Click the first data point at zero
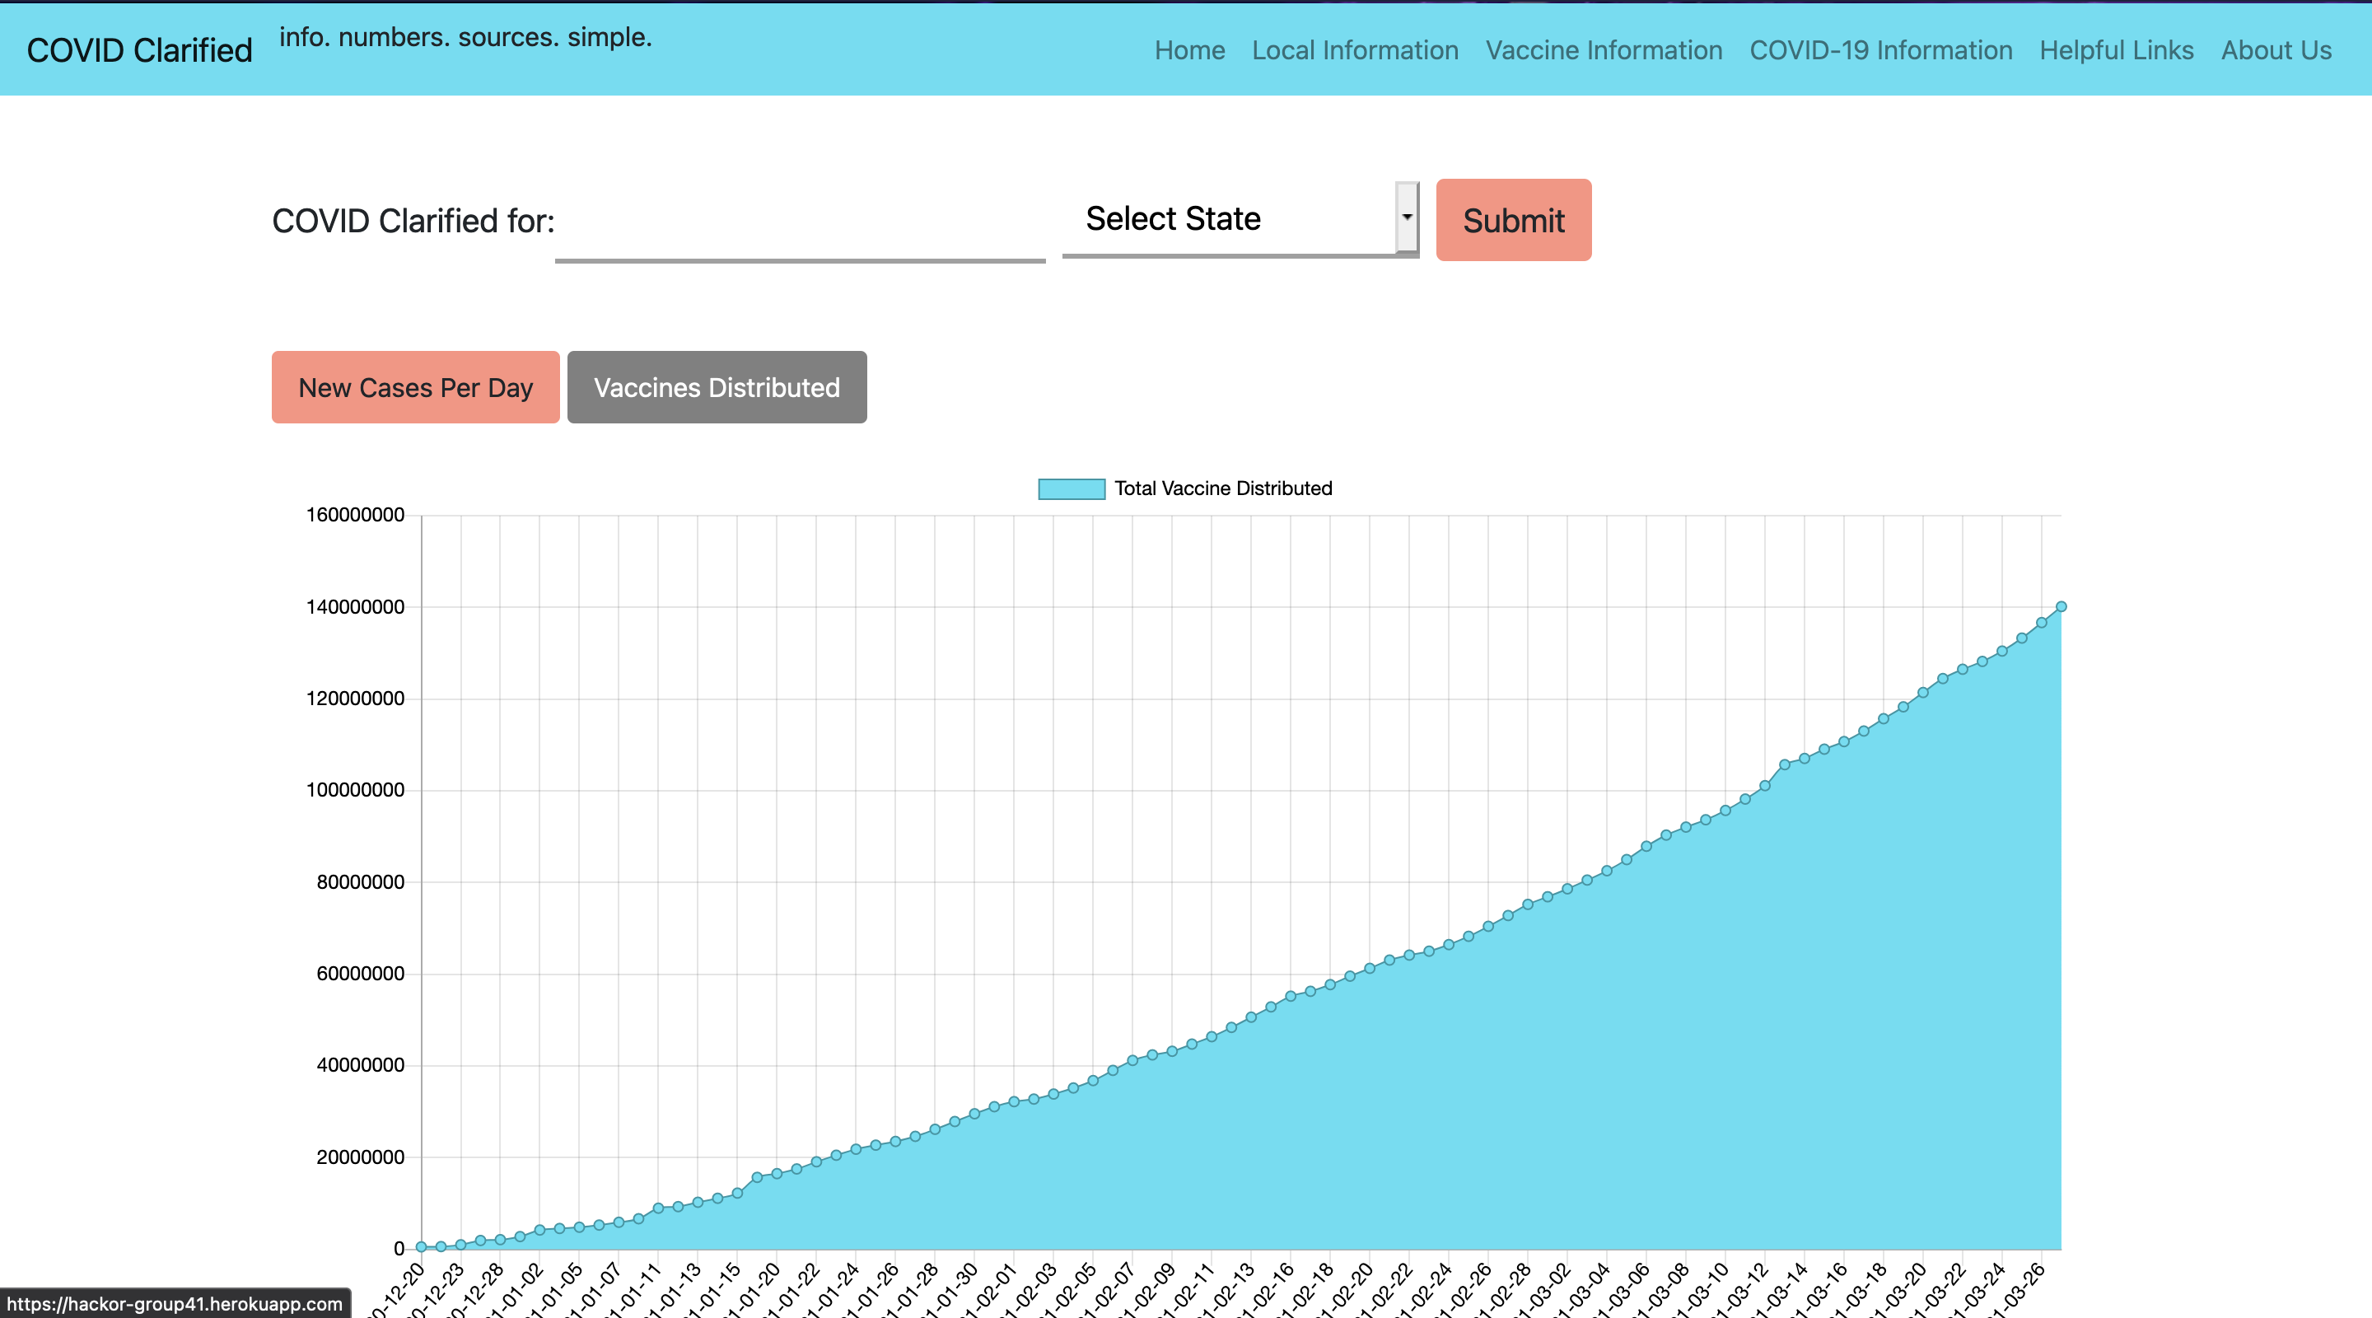Viewport: 2372px width, 1318px height. pyautogui.click(x=421, y=1246)
